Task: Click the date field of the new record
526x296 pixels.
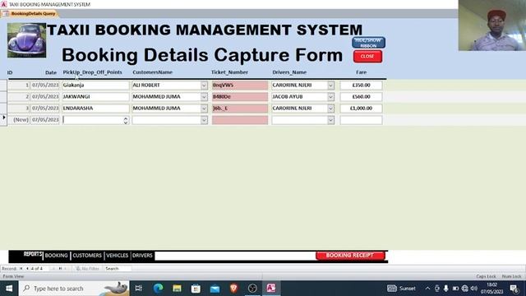Action: tap(45, 120)
